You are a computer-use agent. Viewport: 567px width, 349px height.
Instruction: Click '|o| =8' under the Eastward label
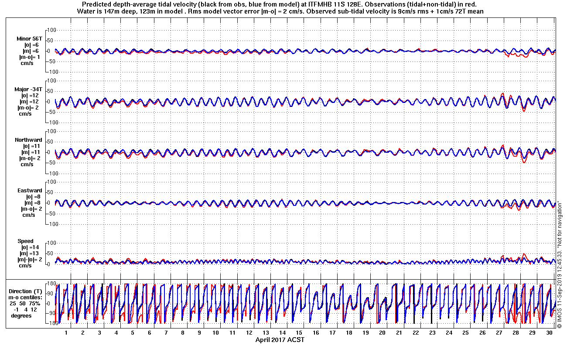pos(32,196)
